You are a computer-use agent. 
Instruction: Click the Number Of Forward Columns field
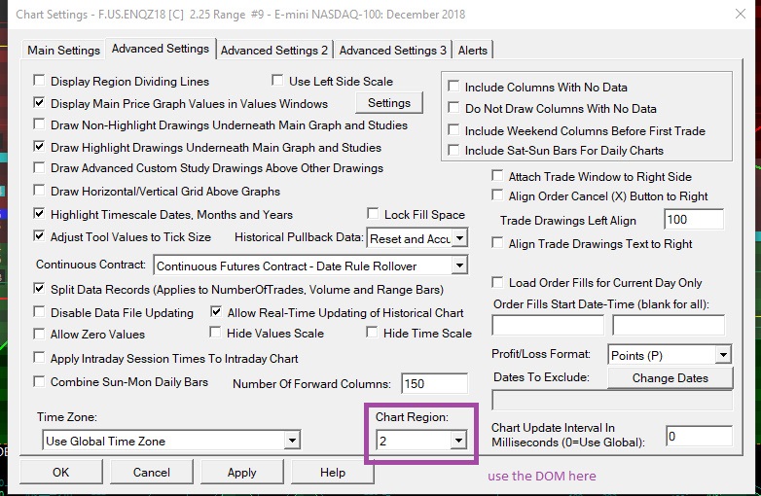click(x=434, y=383)
